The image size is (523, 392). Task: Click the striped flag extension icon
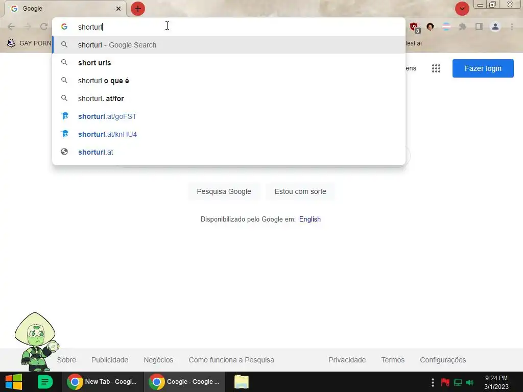pos(446,27)
